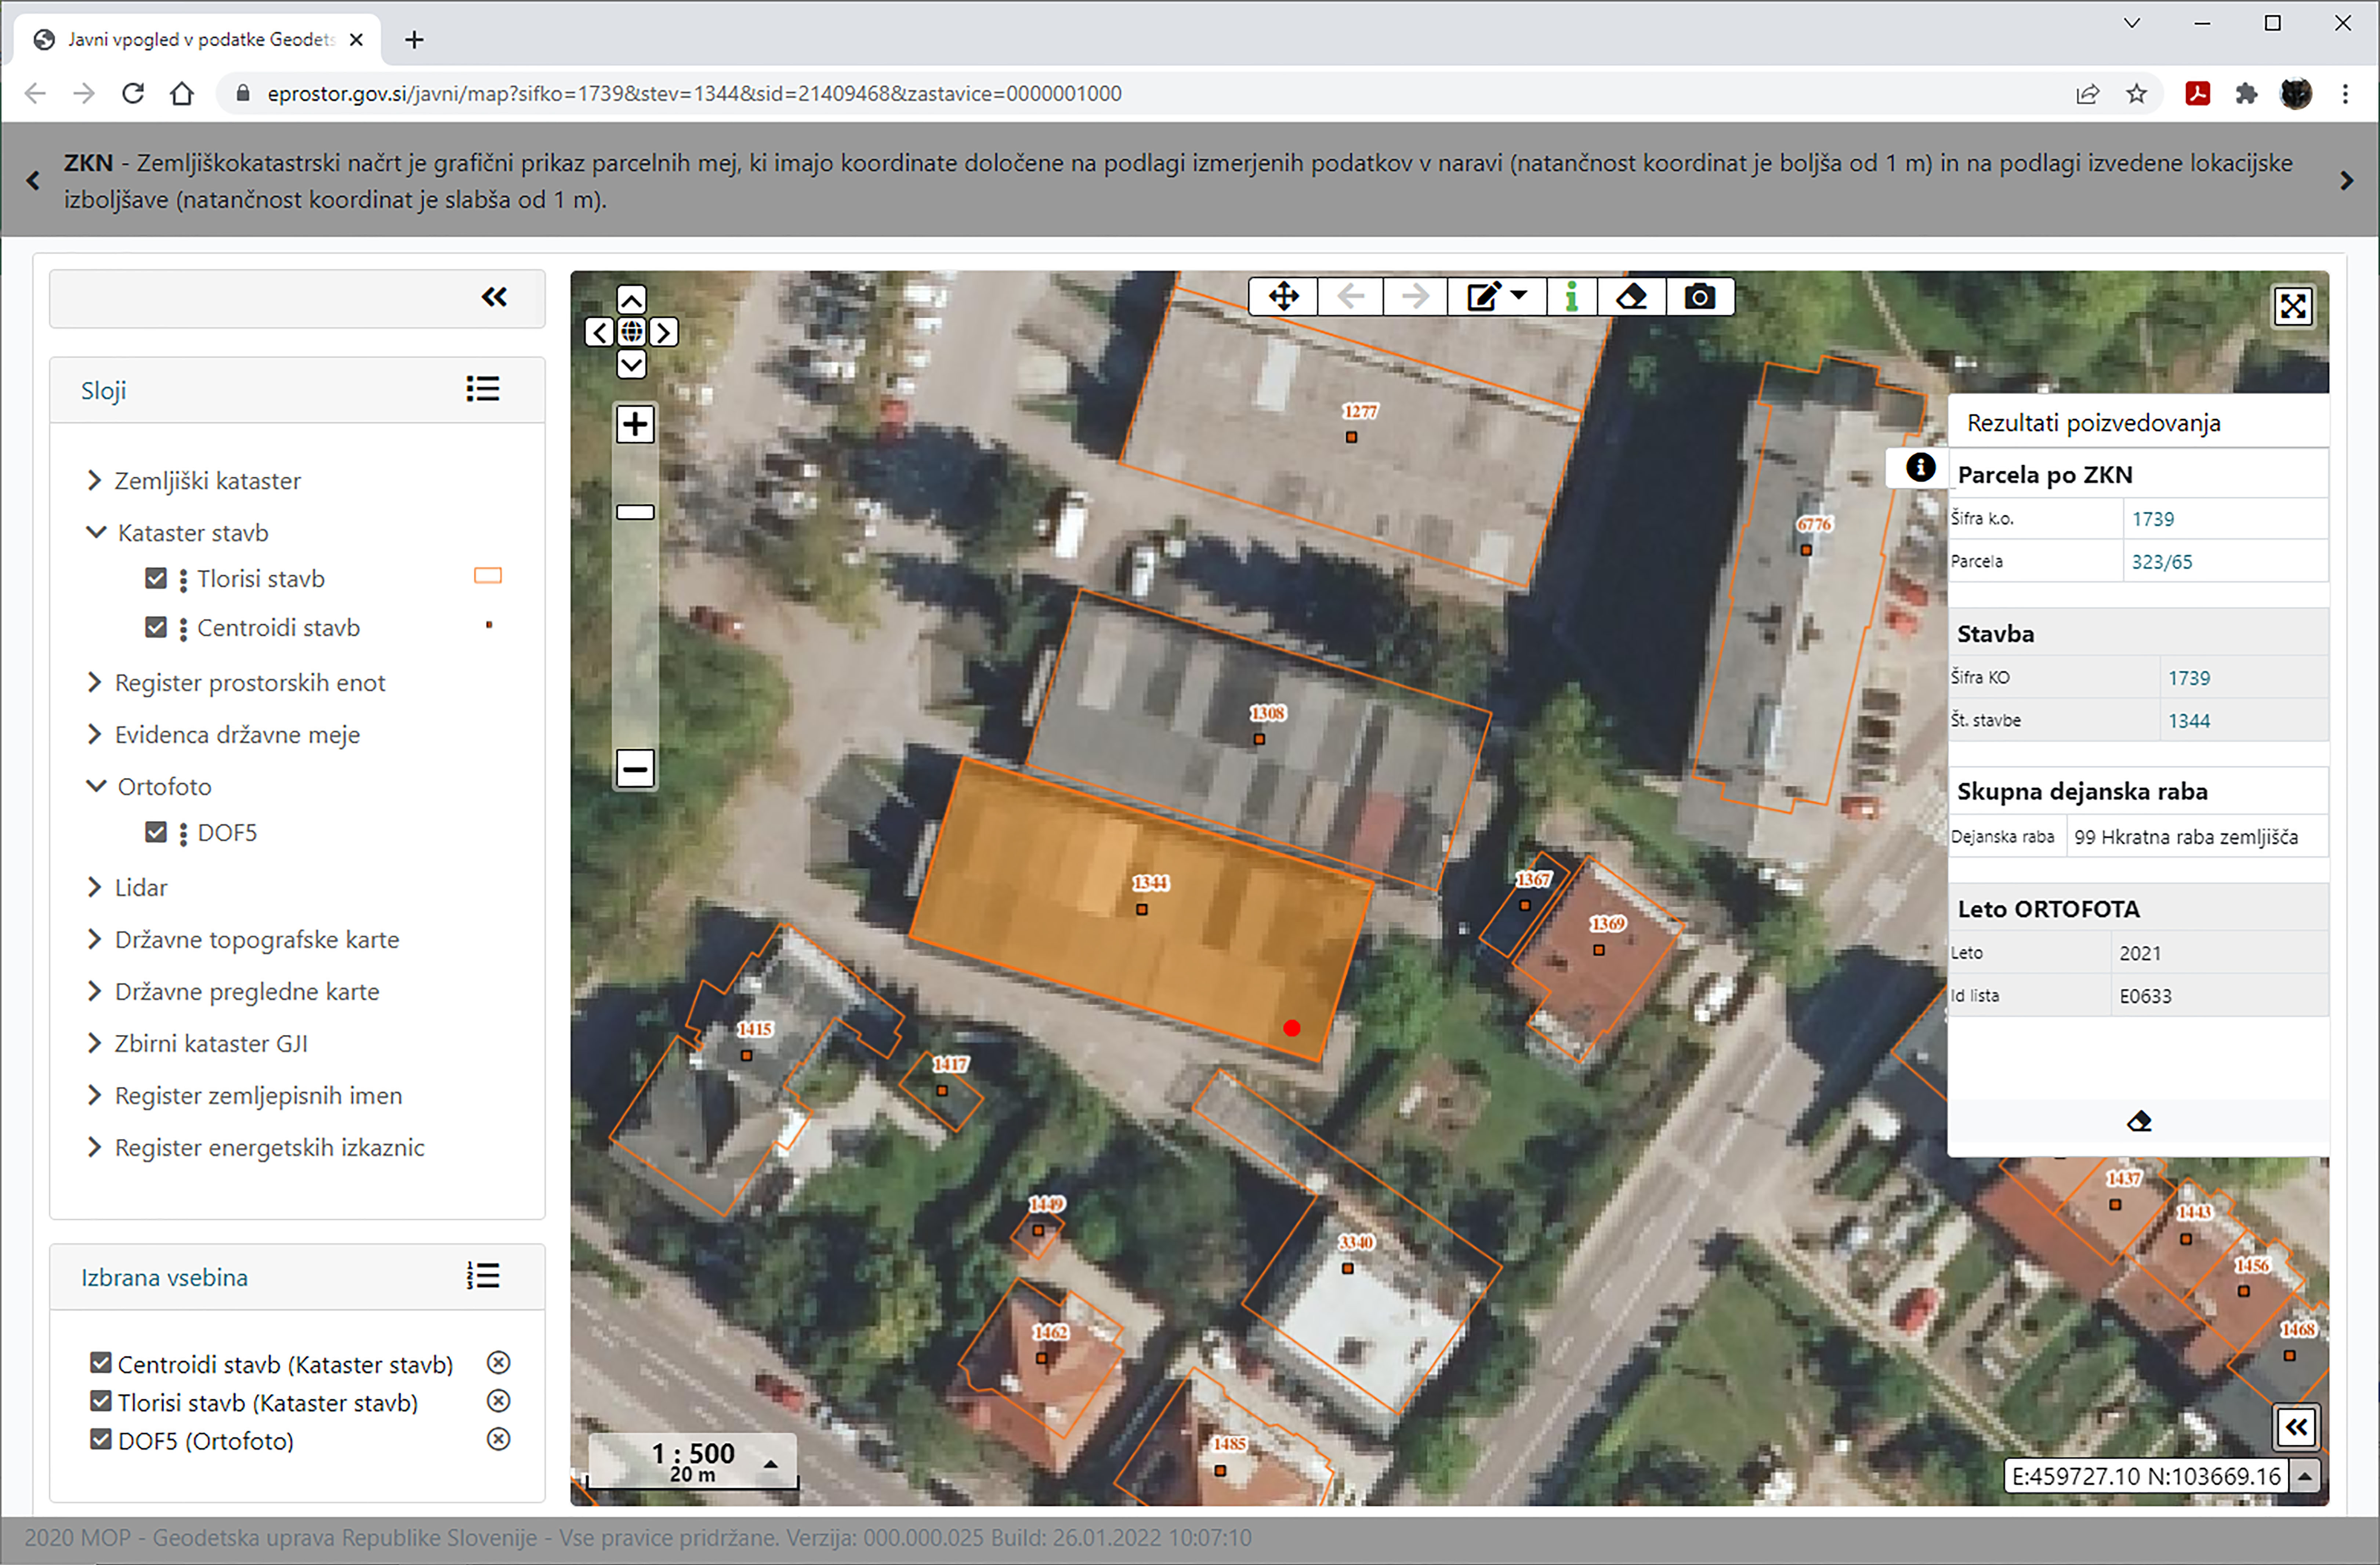Open the Izbrana vsebina list menu
The image size is (2380, 1565).
pyautogui.click(x=483, y=1276)
